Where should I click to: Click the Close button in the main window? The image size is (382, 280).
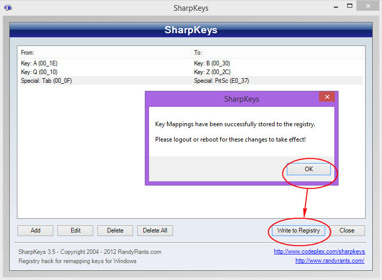tap(347, 230)
